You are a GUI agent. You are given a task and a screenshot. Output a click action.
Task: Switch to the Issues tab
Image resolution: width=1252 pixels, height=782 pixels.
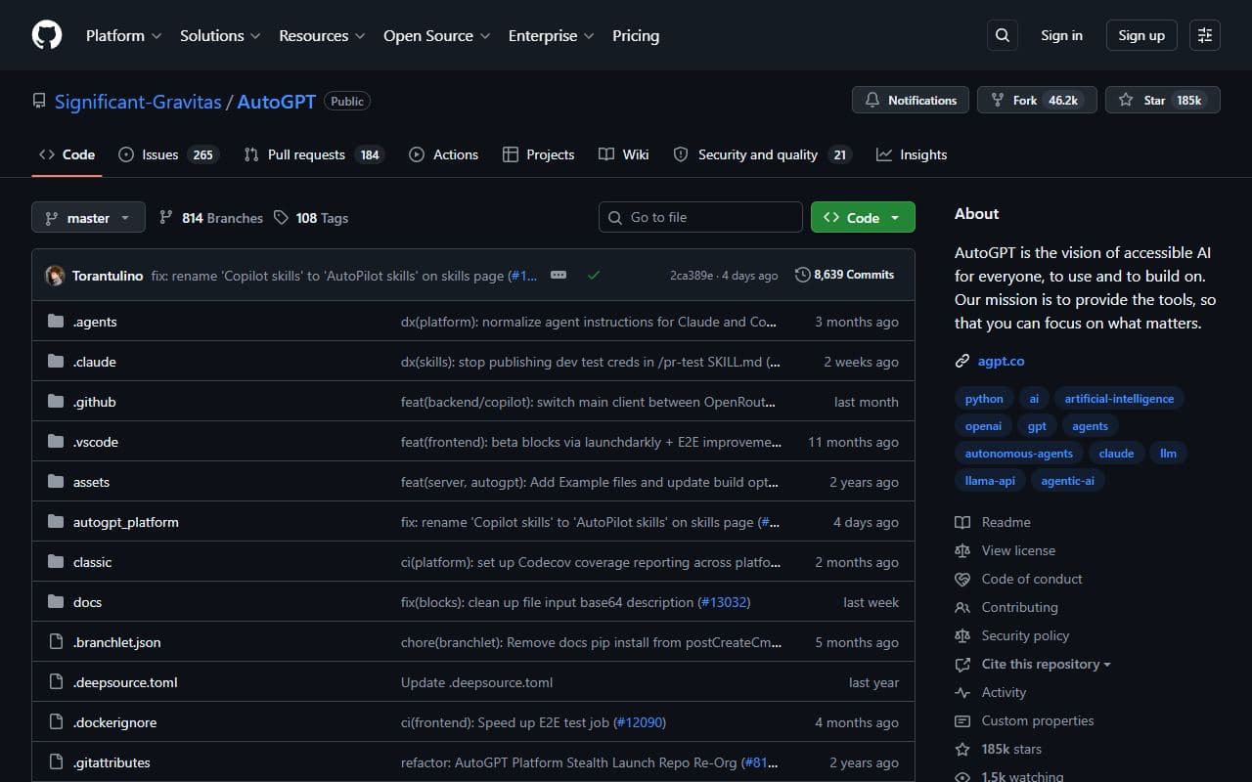(167, 154)
